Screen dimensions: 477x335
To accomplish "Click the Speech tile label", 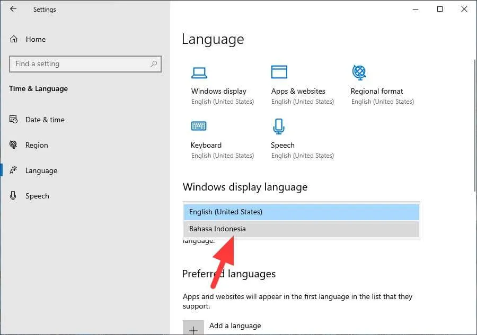I will 282,145.
